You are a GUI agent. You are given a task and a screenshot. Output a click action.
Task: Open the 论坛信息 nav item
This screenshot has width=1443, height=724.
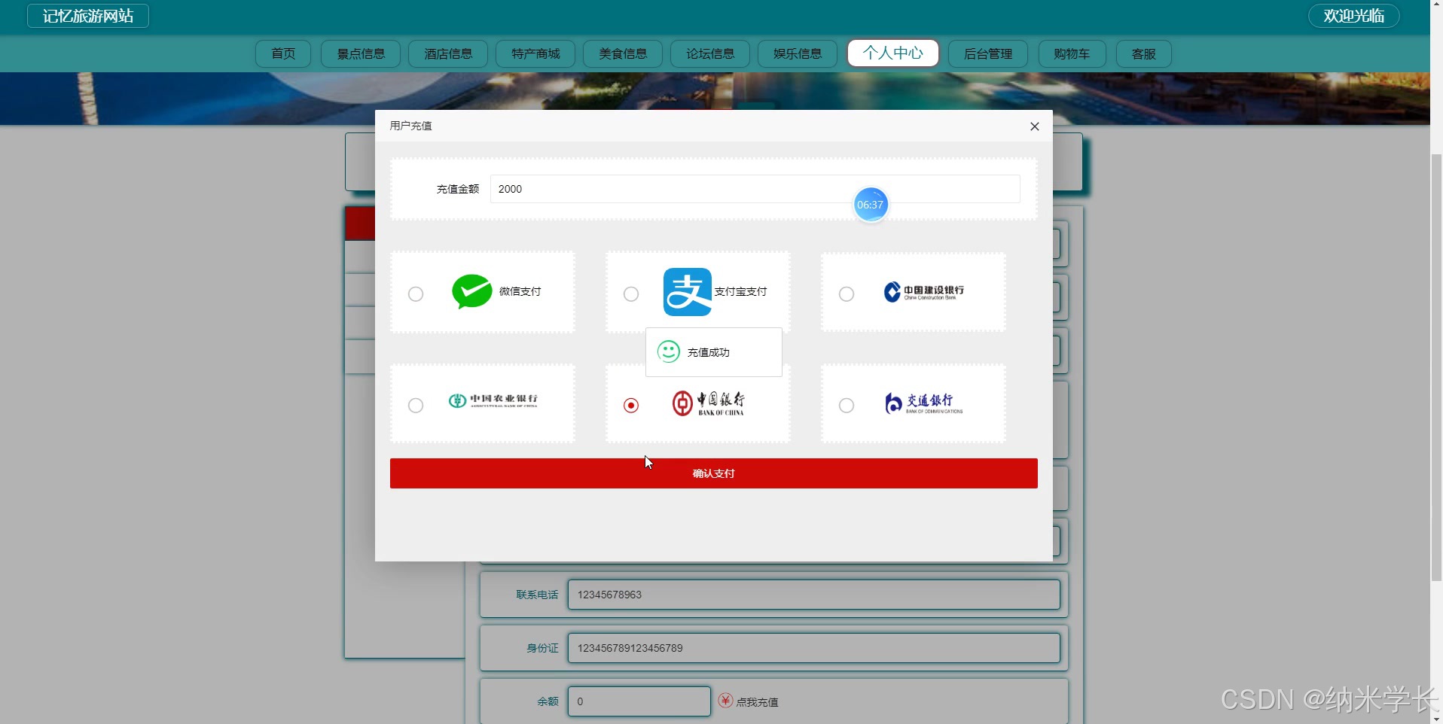710,53
